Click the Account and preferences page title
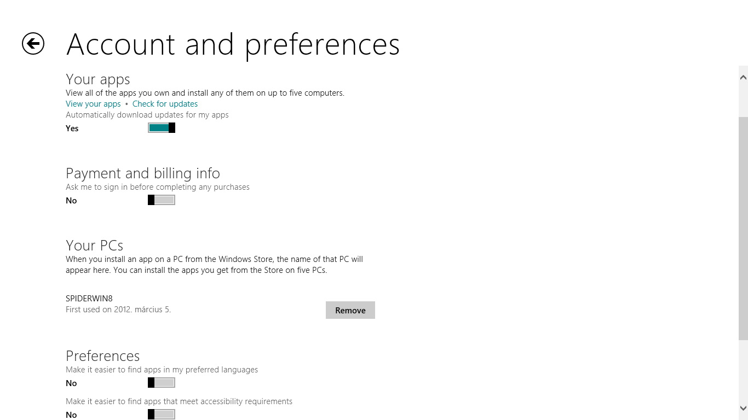 (233, 44)
